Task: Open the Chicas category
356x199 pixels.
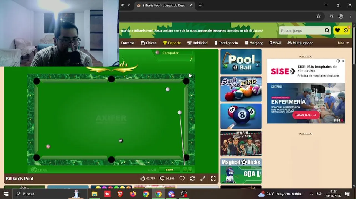Action: (x=149, y=43)
